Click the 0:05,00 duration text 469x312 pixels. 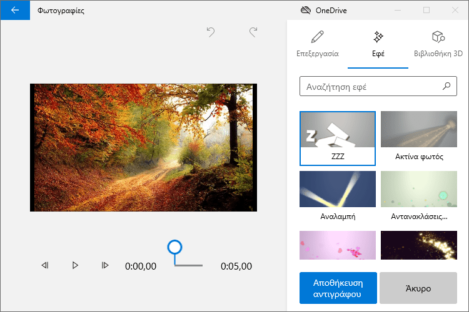[x=236, y=266]
